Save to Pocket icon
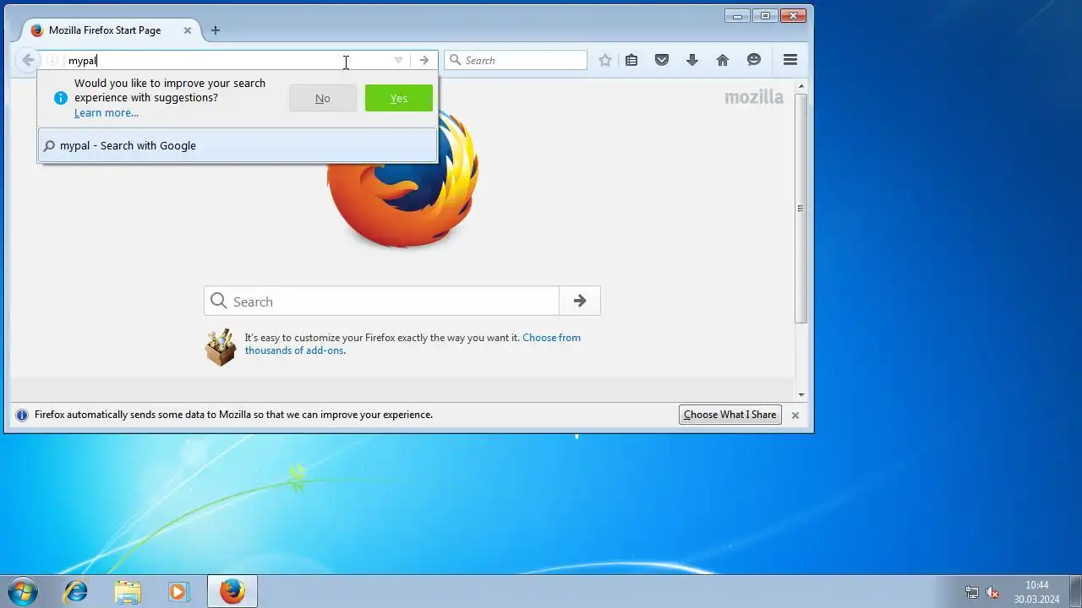The image size is (1082, 608). point(662,60)
